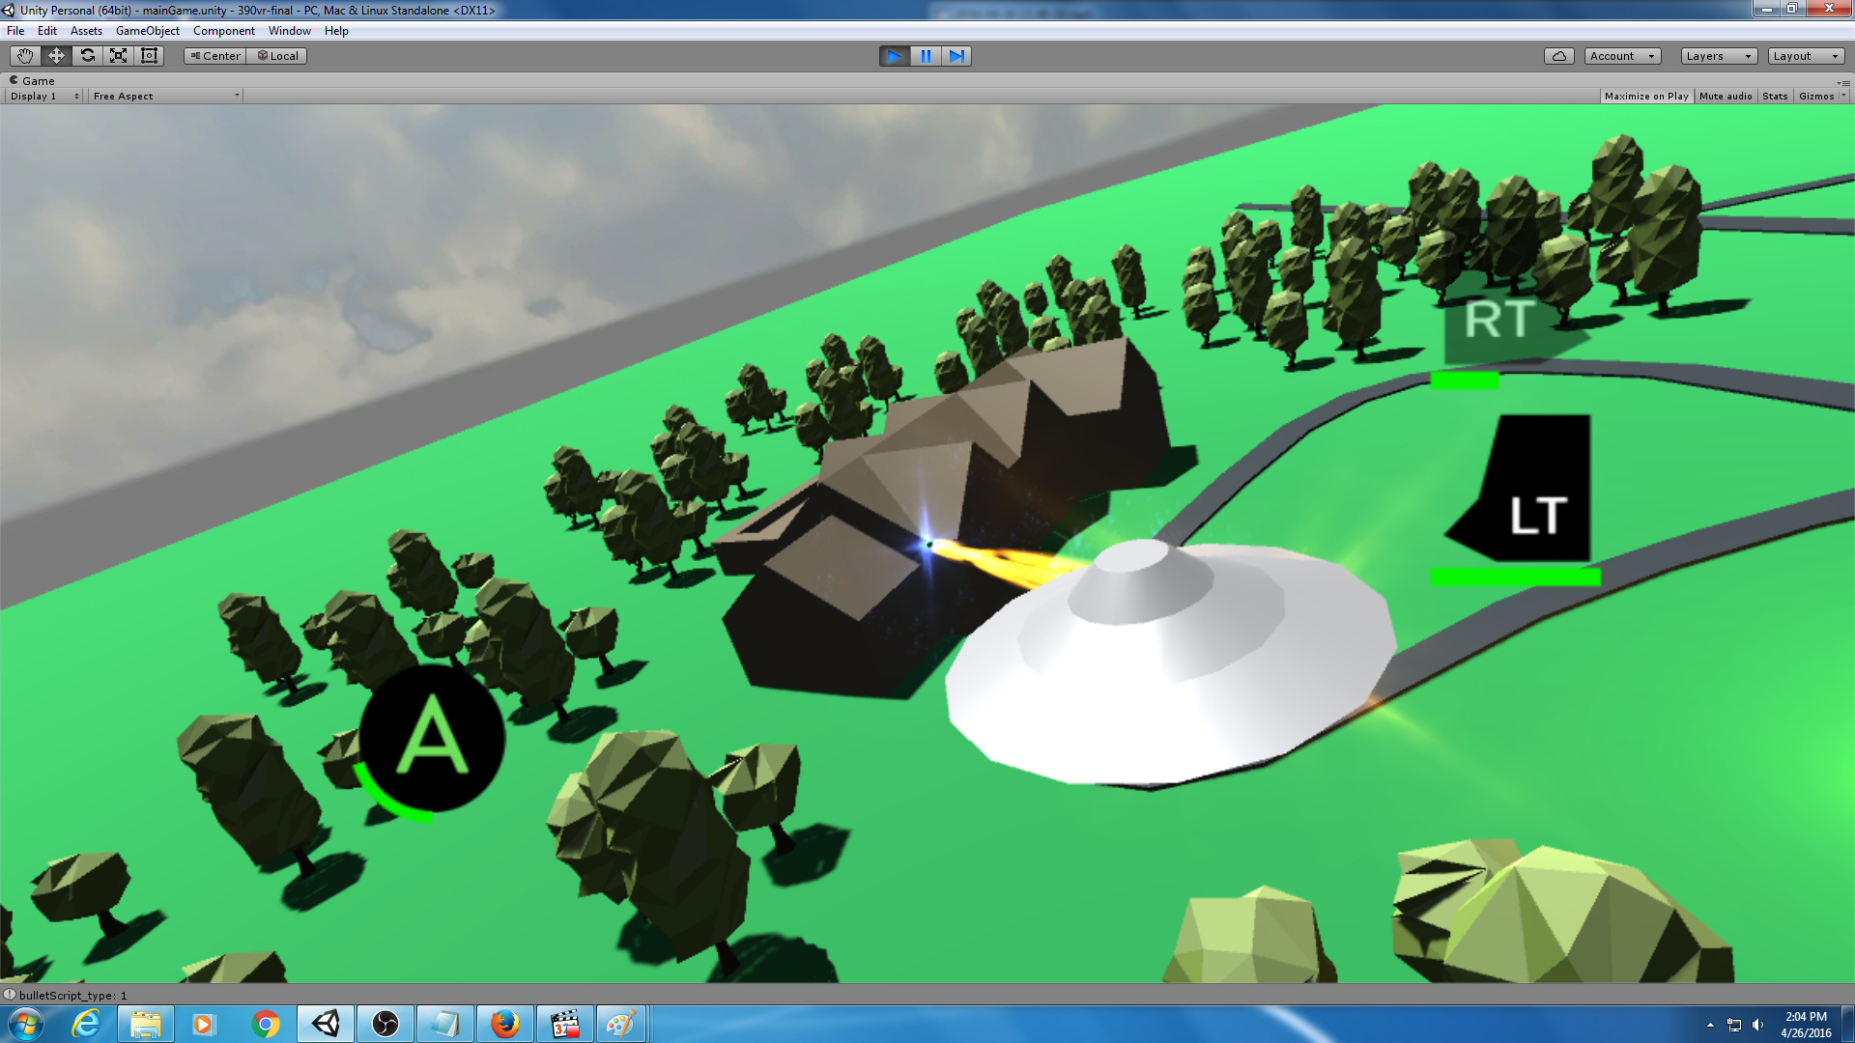This screenshot has width=1855, height=1043.
Task: Toggle the Stats overlay
Action: coord(1775,97)
